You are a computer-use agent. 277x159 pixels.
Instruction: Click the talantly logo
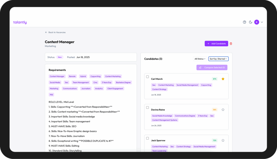click(20, 22)
